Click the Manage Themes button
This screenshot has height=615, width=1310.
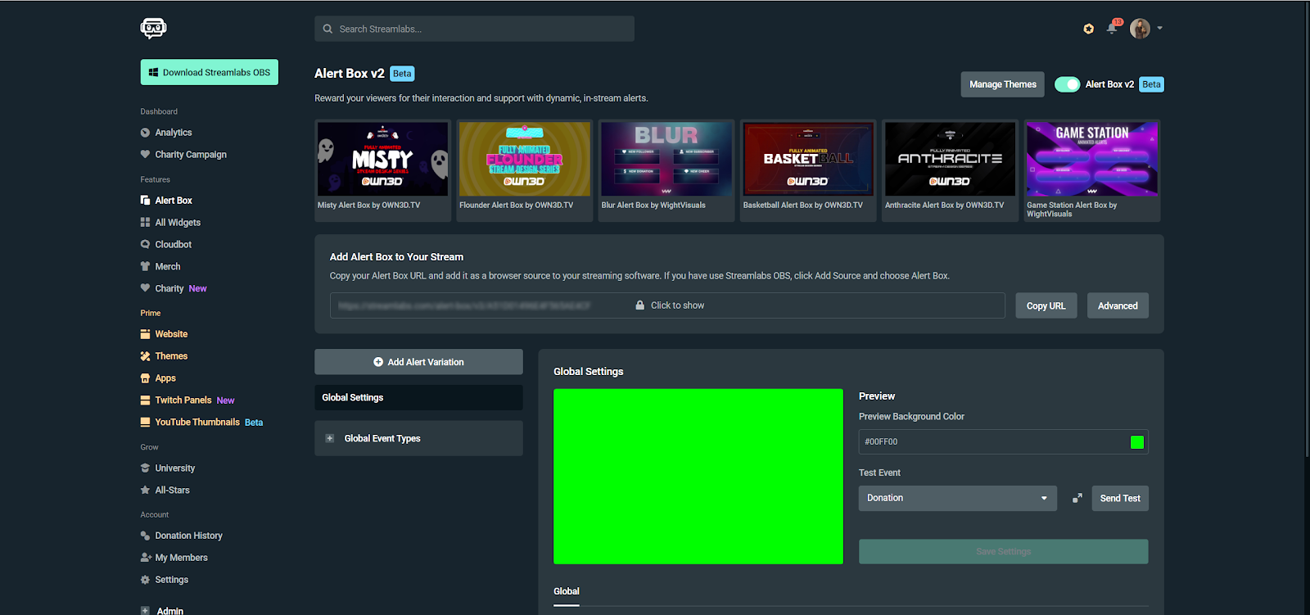click(x=1002, y=84)
